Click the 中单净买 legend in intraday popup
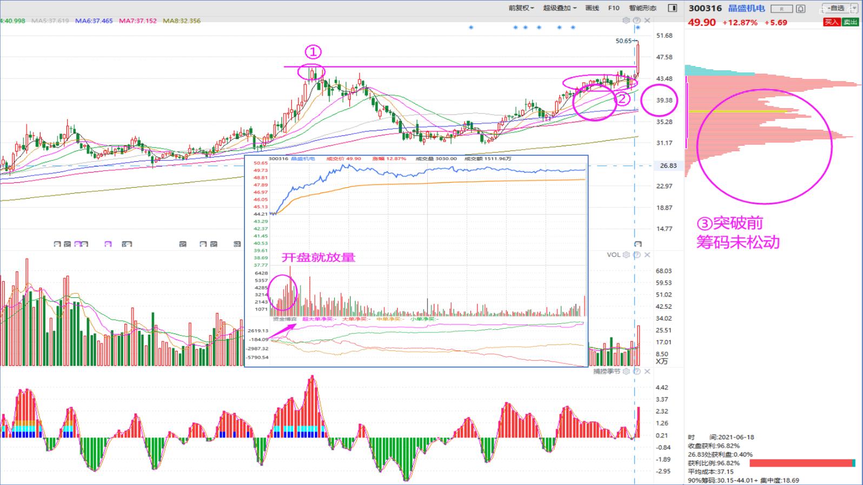This screenshot has height=485, width=863. pyautogui.click(x=390, y=319)
